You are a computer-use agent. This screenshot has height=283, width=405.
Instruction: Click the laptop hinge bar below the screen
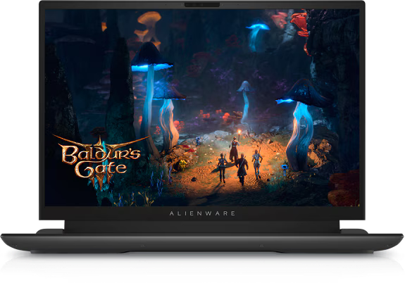[201, 227]
